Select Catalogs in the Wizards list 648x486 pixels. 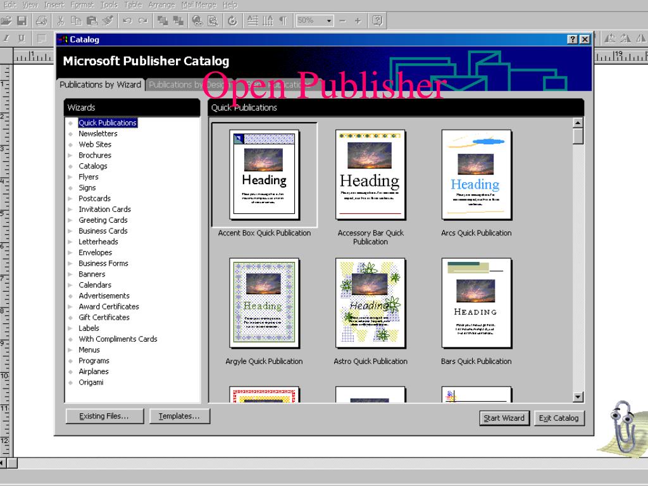tap(93, 166)
